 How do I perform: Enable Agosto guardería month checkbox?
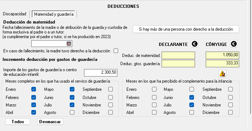coord(72,112)
